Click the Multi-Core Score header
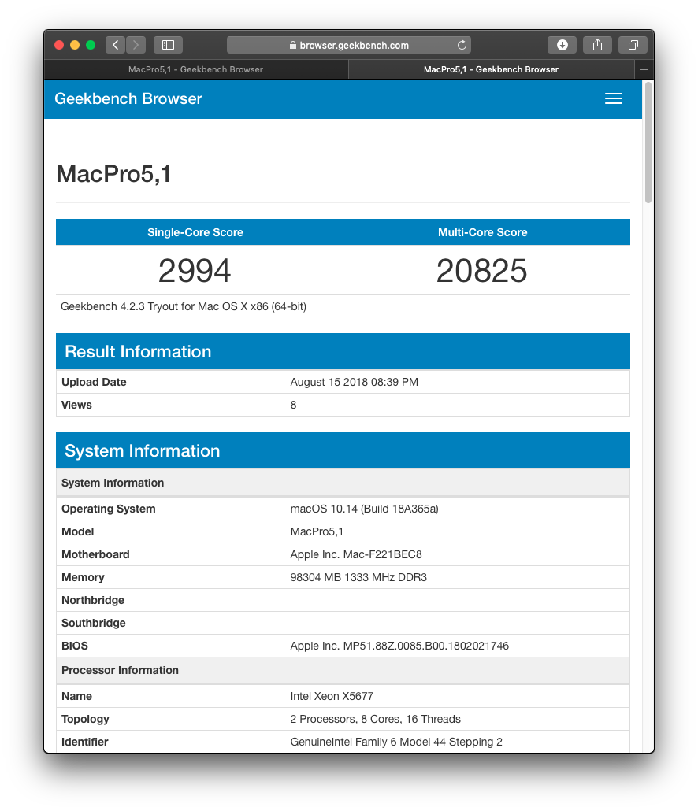Image resolution: width=698 pixels, height=811 pixels. coord(482,232)
